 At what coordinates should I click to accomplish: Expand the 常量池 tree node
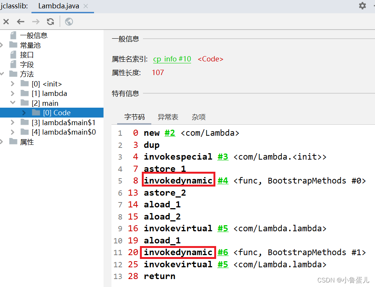tap(2, 45)
